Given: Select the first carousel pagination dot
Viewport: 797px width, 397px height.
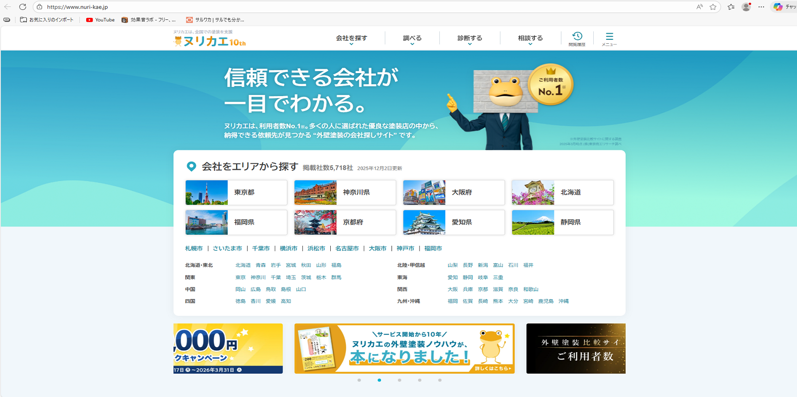Looking at the screenshot, I should point(359,380).
